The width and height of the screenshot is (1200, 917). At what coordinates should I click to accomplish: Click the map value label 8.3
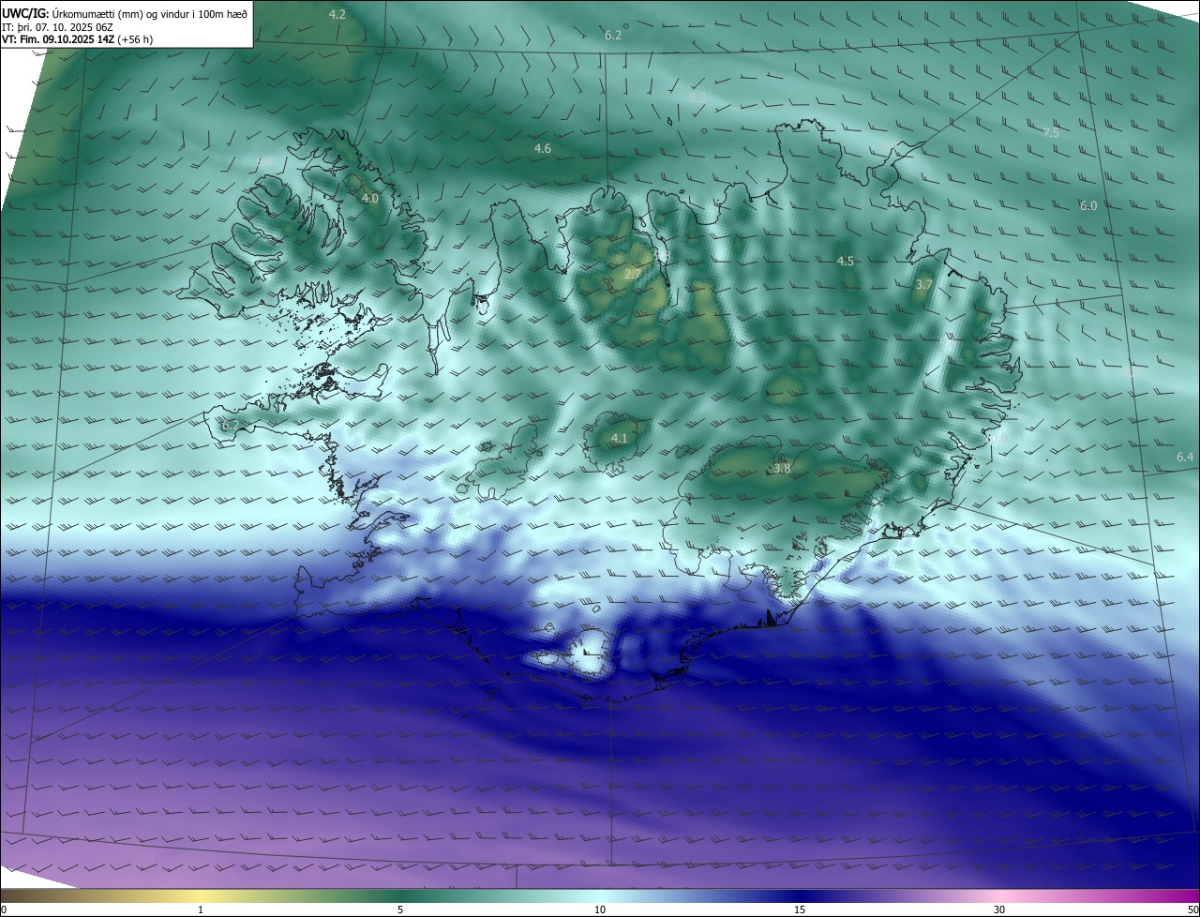(697, 98)
